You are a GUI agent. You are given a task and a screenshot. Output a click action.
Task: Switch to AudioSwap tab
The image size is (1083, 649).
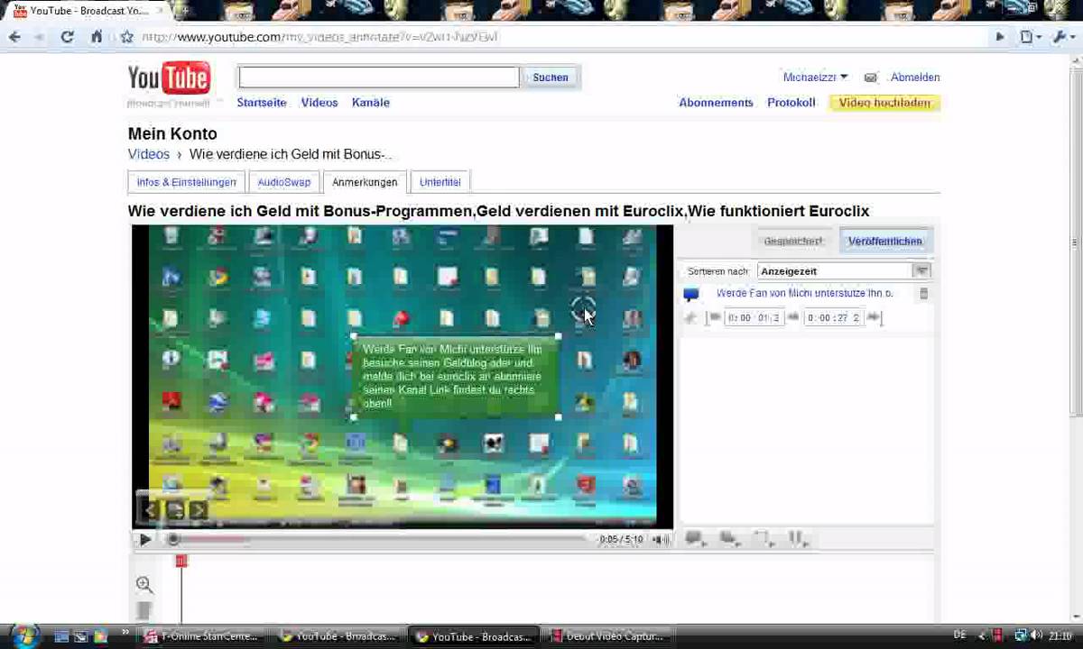point(283,182)
